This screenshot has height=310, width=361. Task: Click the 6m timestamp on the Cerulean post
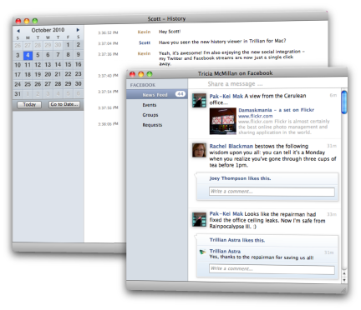[333, 95]
